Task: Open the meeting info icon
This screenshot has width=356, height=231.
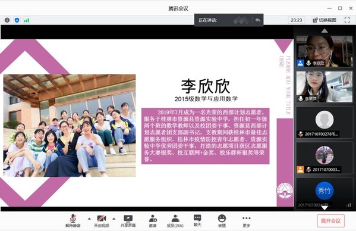Action: [x=7, y=20]
